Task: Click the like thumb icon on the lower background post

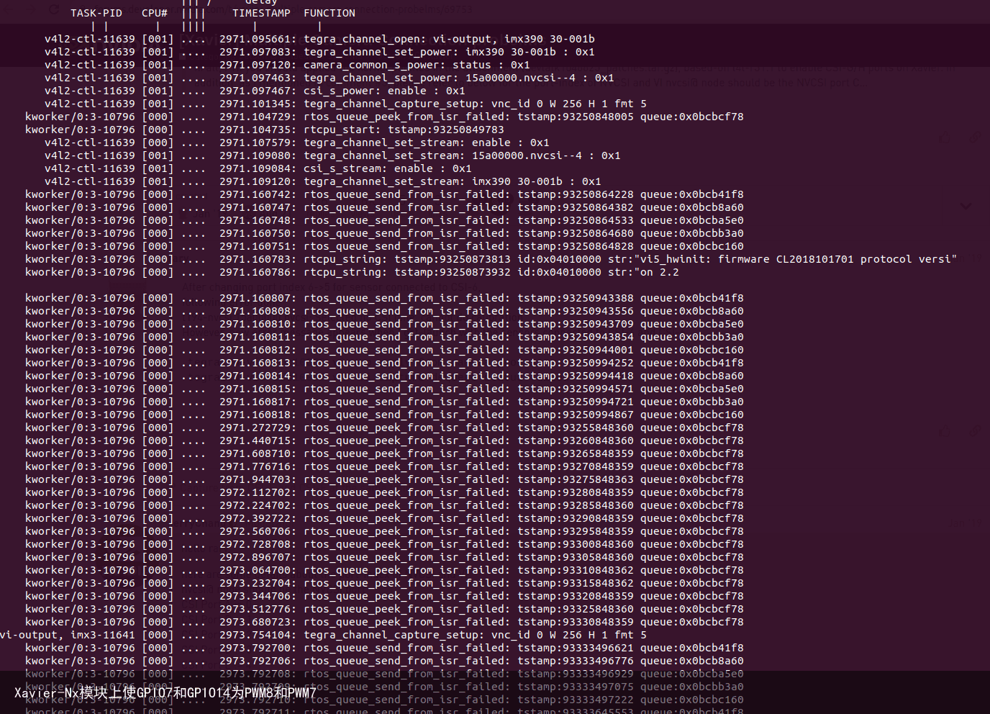Action: pyautogui.click(x=945, y=431)
